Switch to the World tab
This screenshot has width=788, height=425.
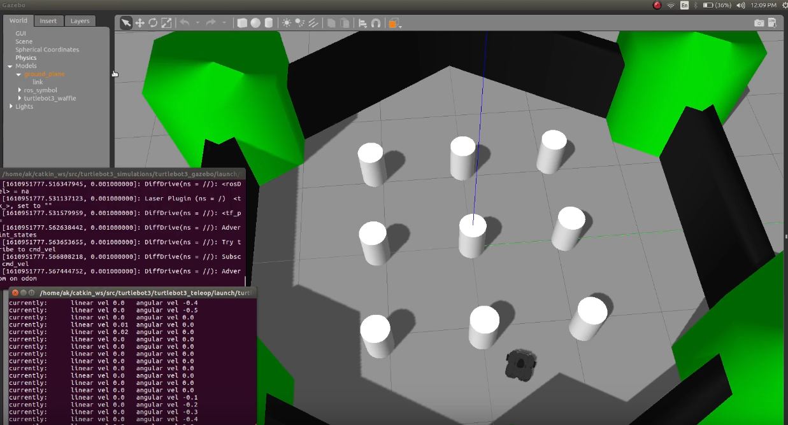pyautogui.click(x=18, y=20)
